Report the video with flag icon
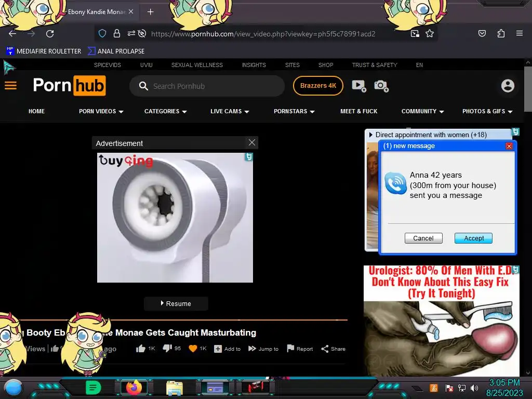Viewport: 532px width, 399px height. click(300, 349)
